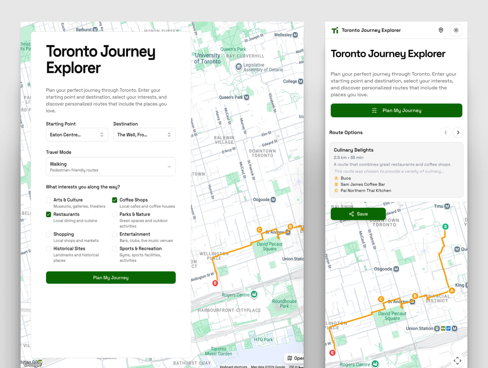Toggle the theme with the sun icon
This screenshot has height=368, width=488.
point(456,30)
